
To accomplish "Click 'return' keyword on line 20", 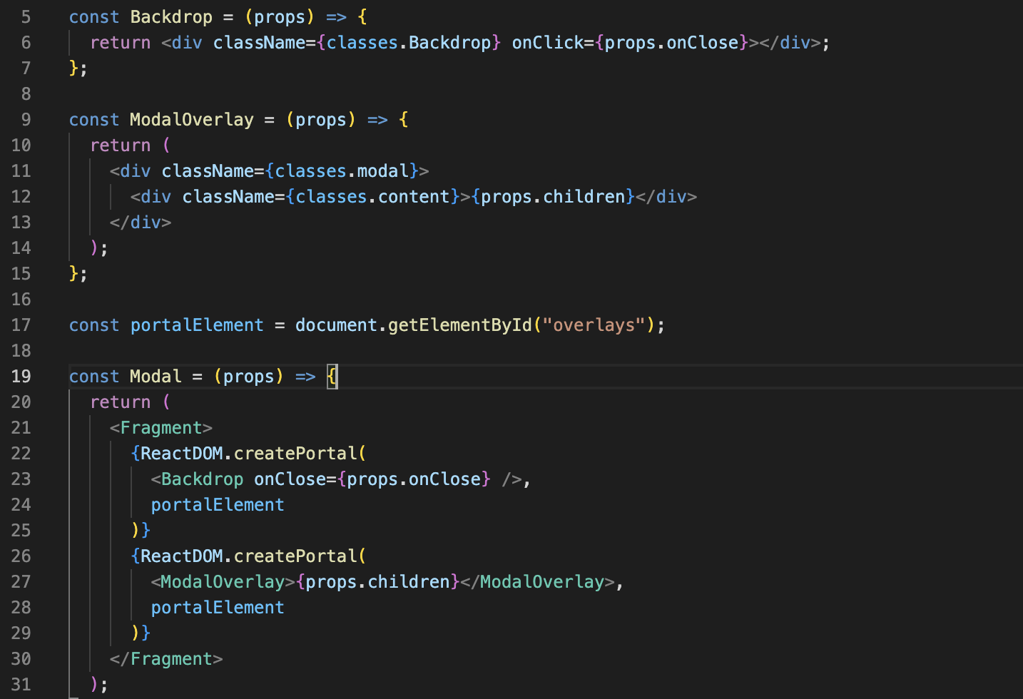I will [x=120, y=402].
